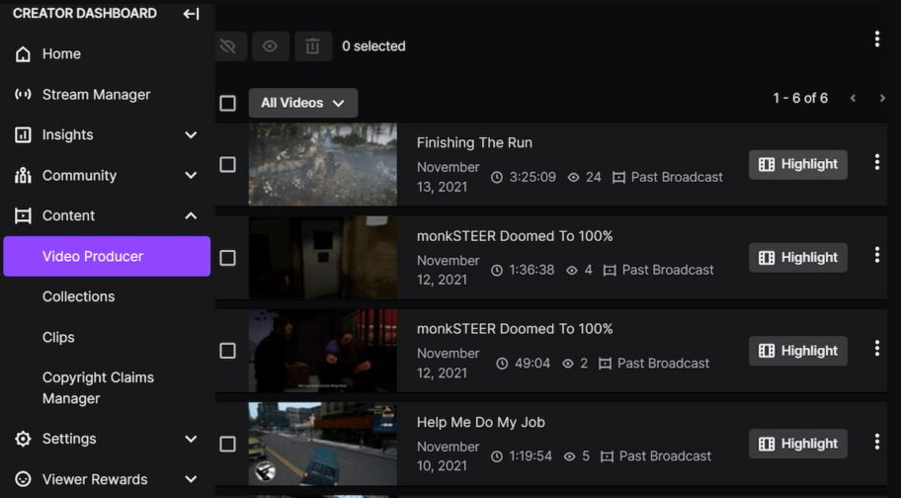Click the publish eye icon in toolbar
The image size is (901, 498).
(x=270, y=46)
